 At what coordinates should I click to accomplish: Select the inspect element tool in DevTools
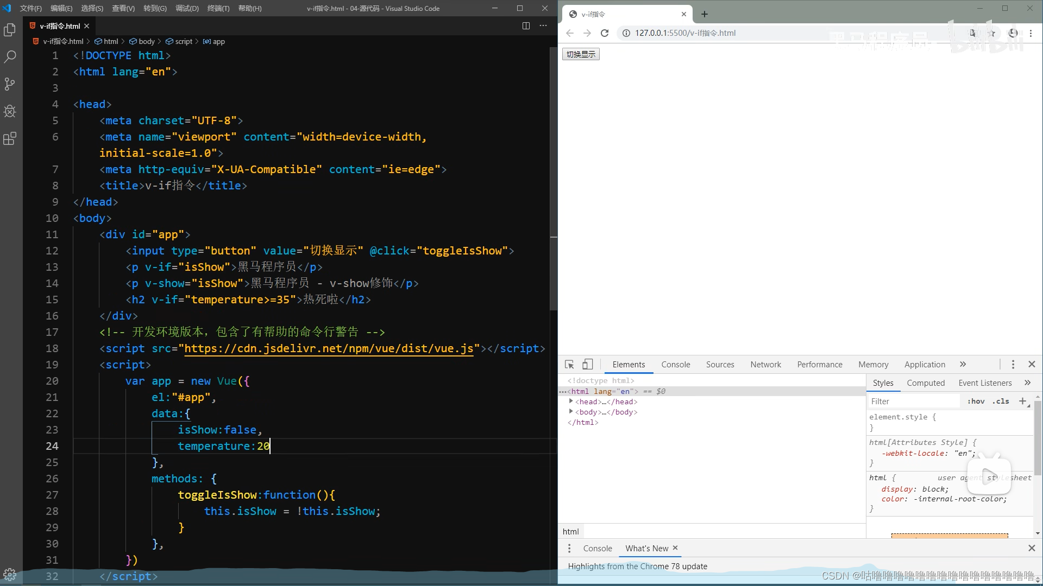coord(569,364)
